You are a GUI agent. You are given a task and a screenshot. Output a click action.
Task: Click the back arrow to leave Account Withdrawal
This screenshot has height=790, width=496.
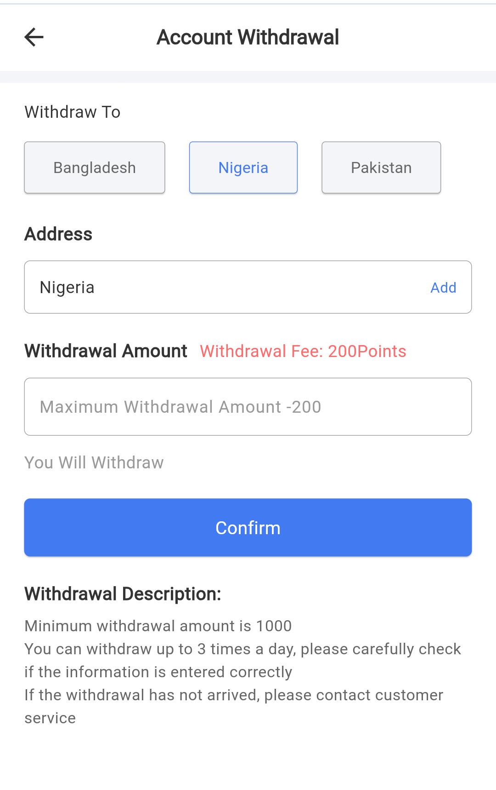point(34,36)
